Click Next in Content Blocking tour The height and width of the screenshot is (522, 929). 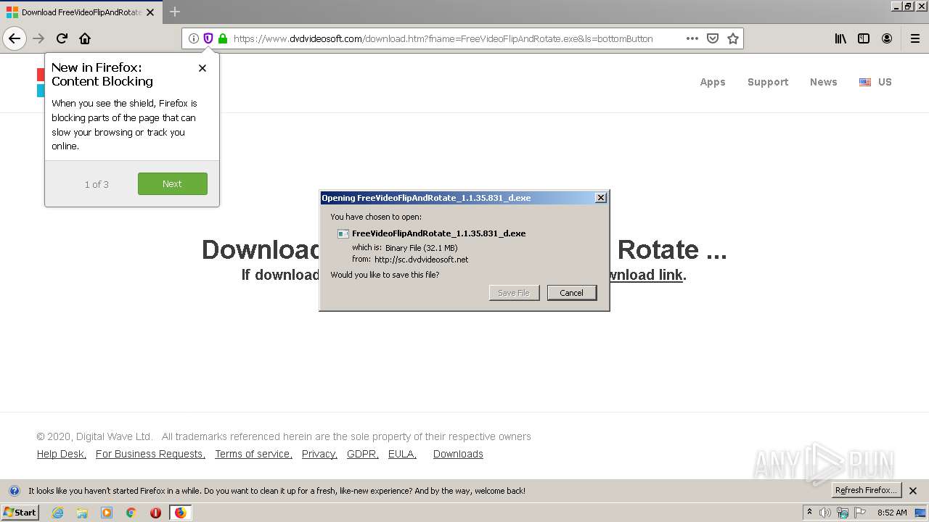(x=173, y=183)
